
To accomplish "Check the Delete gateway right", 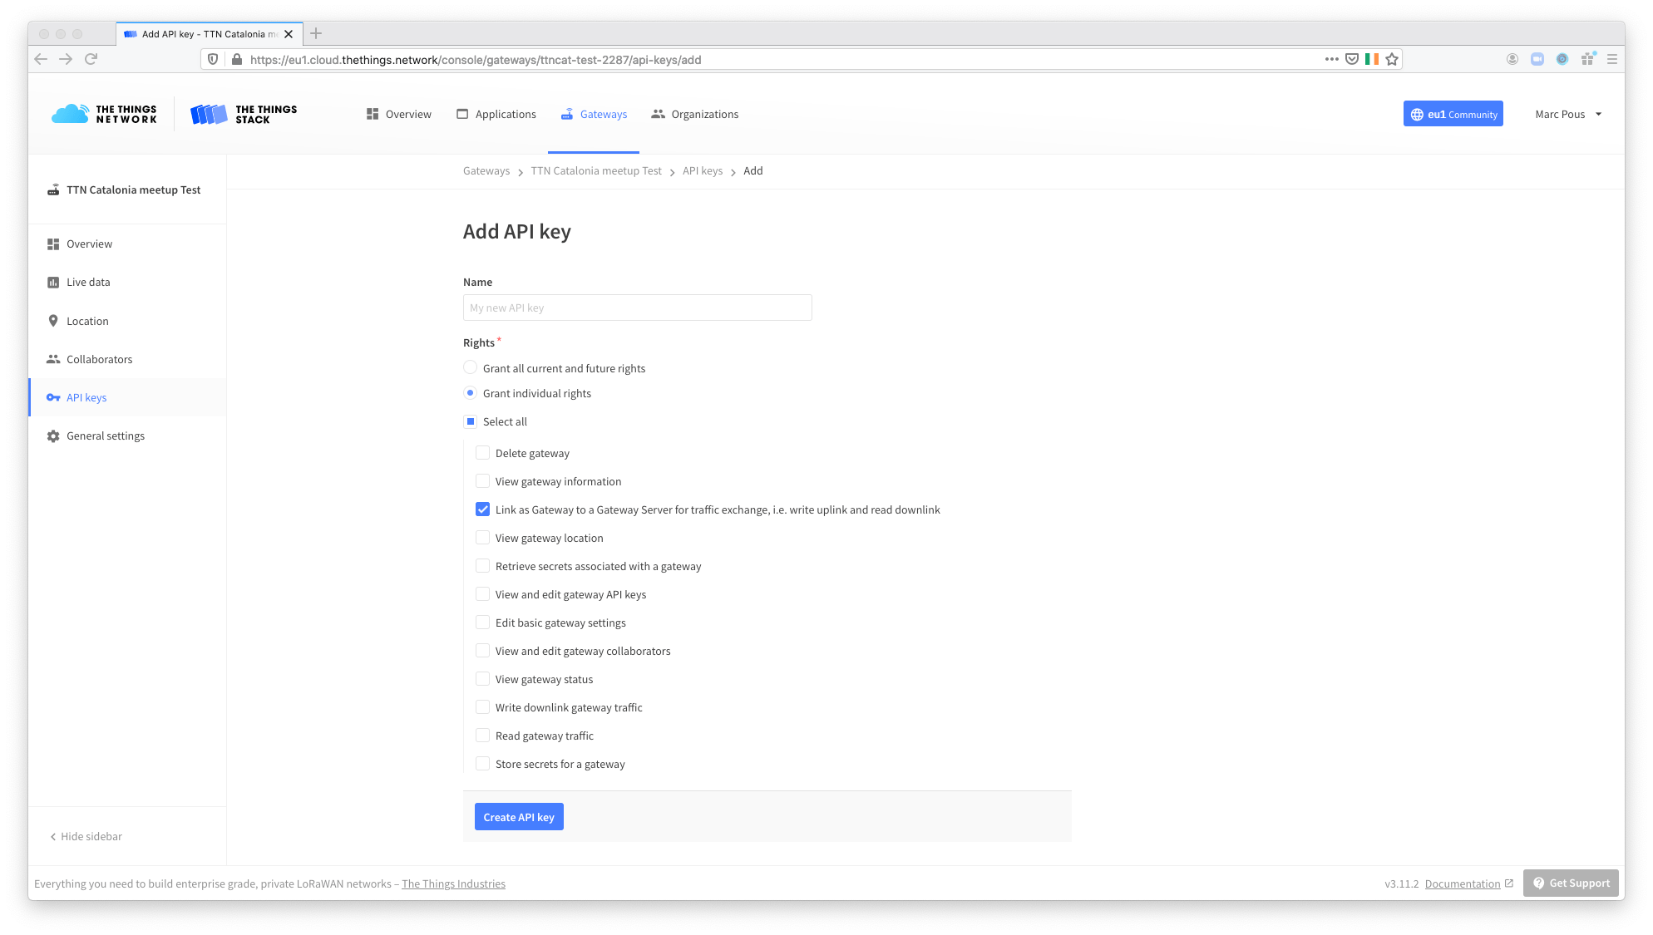I will coord(482,453).
